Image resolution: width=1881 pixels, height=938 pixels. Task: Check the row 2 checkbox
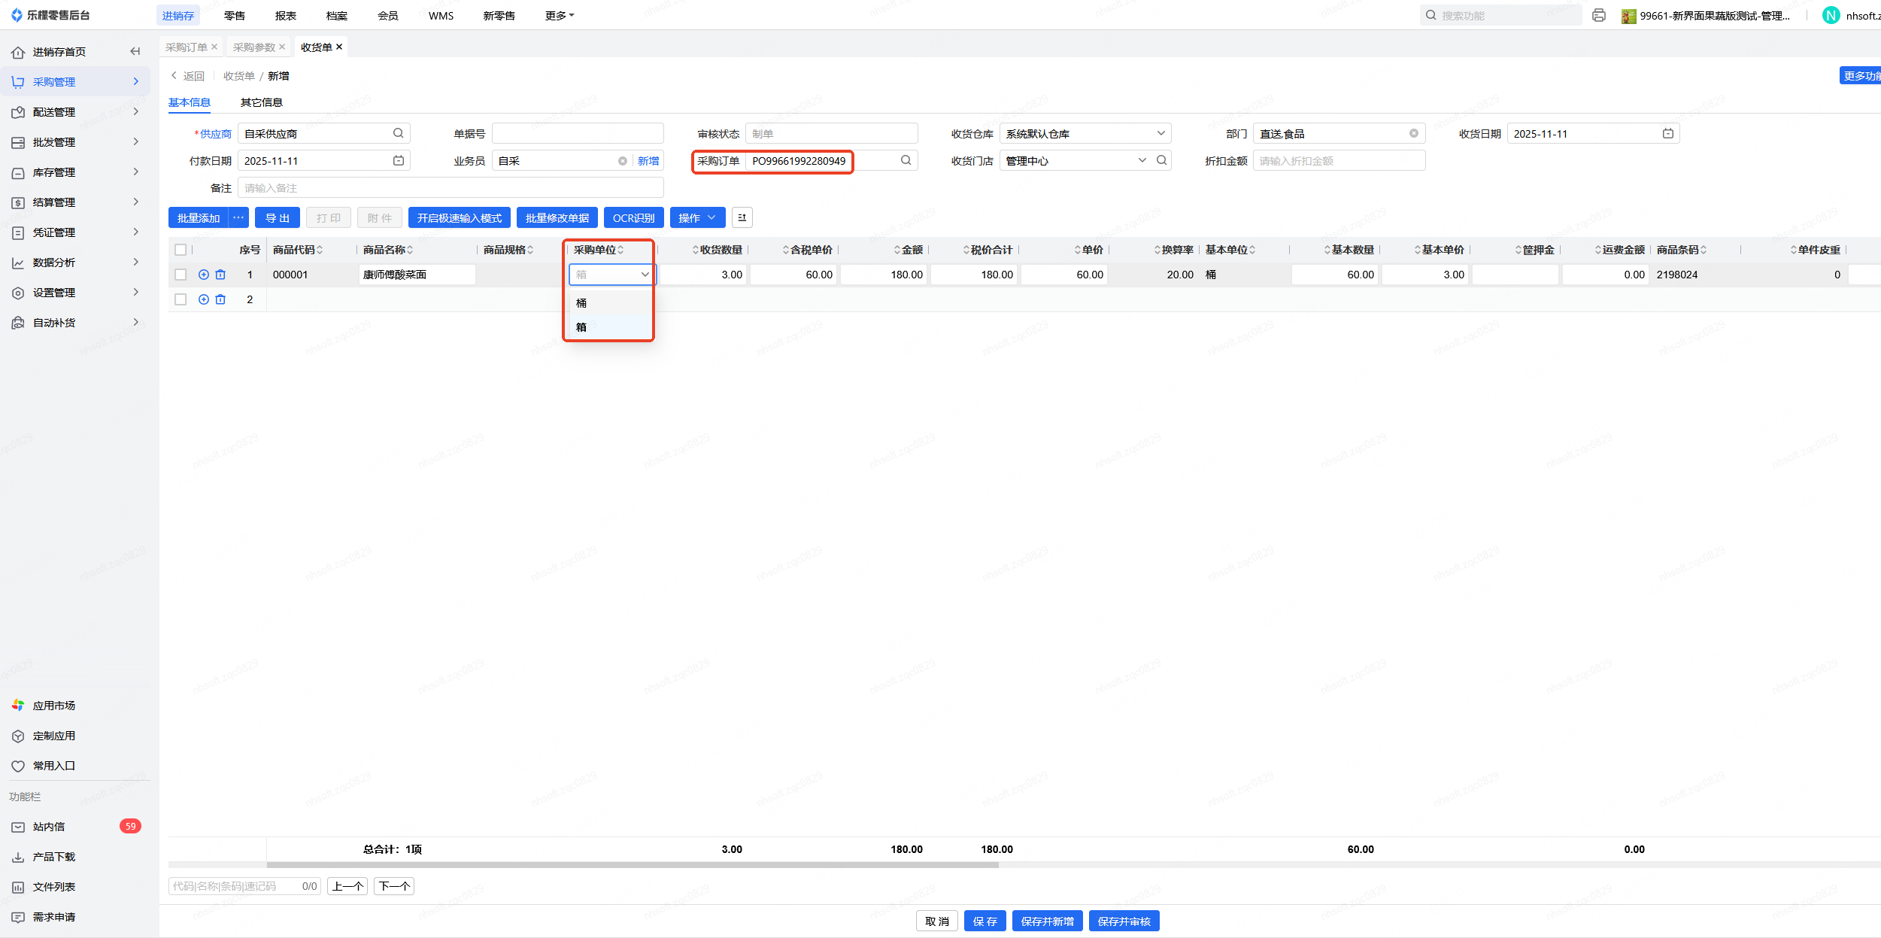pyautogui.click(x=181, y=299)
